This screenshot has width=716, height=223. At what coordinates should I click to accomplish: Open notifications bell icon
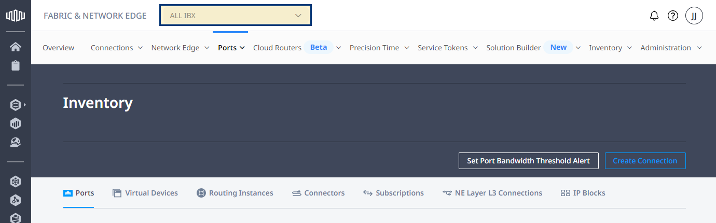pyautogui.click(x=654, y=16)
